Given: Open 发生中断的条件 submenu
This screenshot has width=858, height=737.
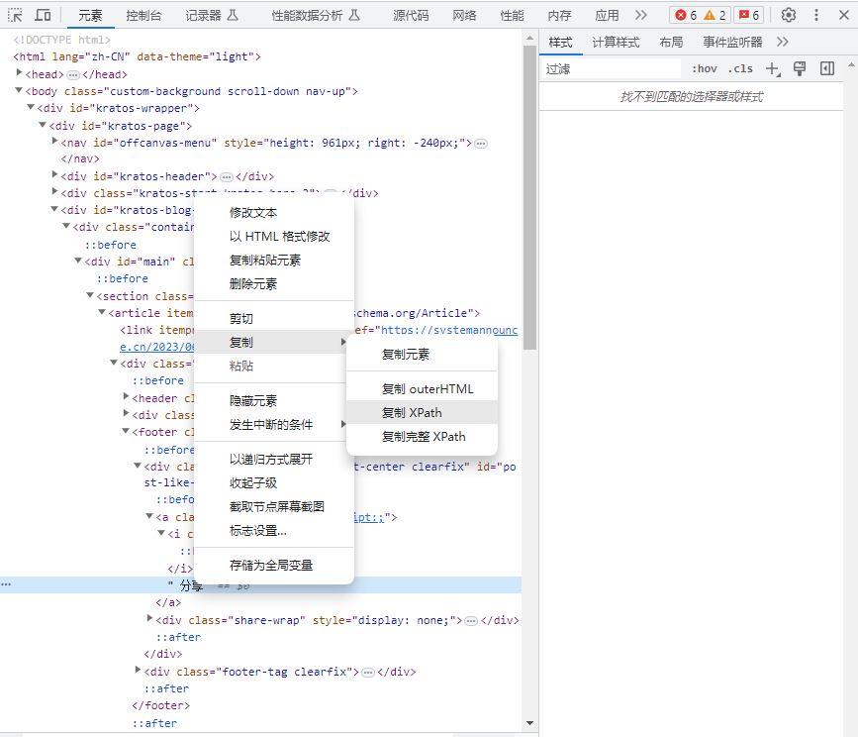Looking at the screenshot, I should (x=274, y=424).
